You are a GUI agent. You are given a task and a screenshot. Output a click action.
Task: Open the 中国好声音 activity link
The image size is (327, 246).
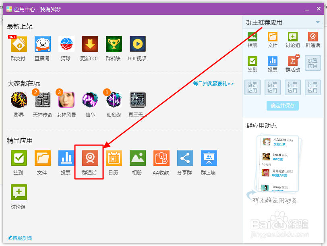point(279,175)
